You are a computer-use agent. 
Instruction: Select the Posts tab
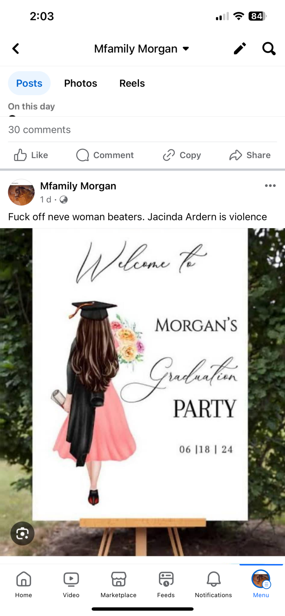click(x=29, y=83)
